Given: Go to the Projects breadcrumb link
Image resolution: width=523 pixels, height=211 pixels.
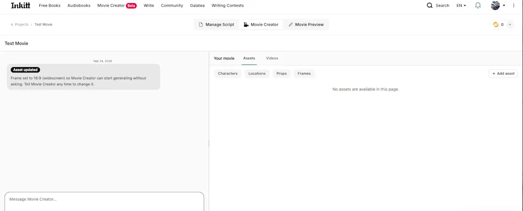Looking at the screenshot, I should coord(21,25).
